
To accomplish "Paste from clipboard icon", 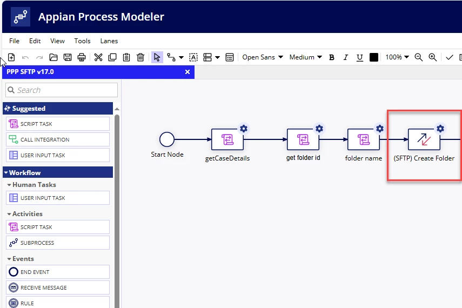I will tap(126, 57).
